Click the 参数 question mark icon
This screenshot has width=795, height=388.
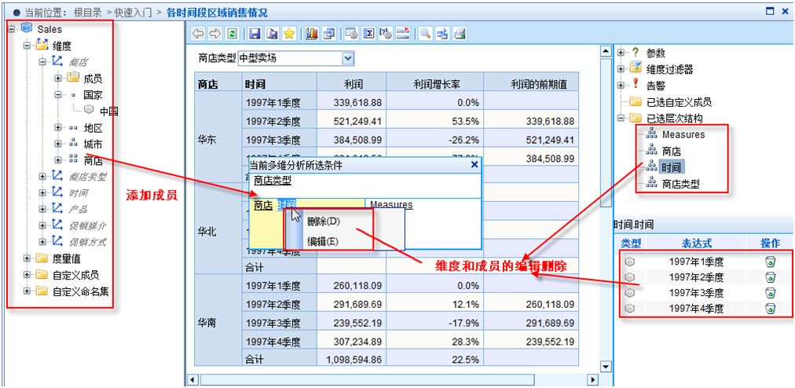click(x=636, y=53)
